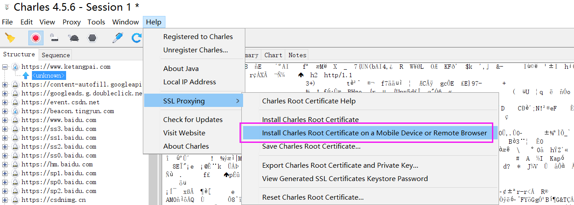Expand the hm.baidu.com host node
Image resolution: width=574 pixels, height=205 pixels.
[x=5, y=165]
